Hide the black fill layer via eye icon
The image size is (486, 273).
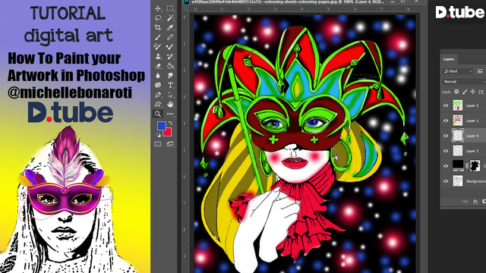click(446, 166)
